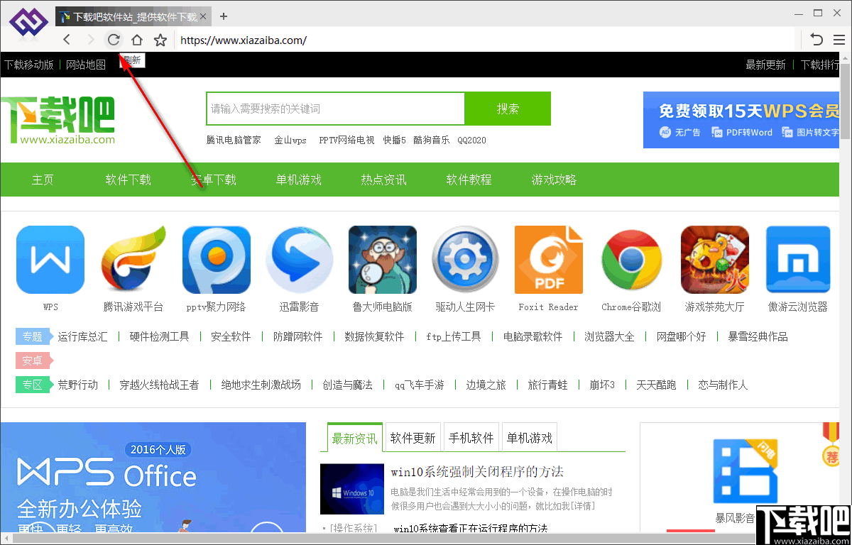Open article win10系统强制关闭程序的方法
This screenshot has height=545, width=852.
[x=477, y=471]
